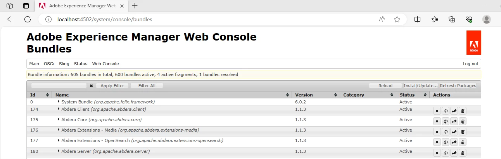Toggle browser split screen view
This screenshot has width=501, height=159.
[418, 19]
